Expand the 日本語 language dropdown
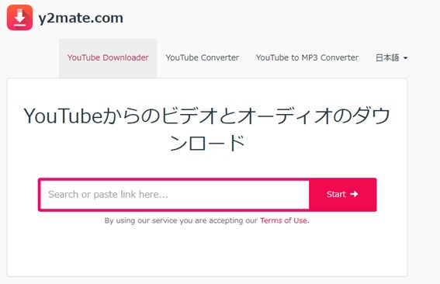Screen dimensions: 440x284 pos(391,58)
